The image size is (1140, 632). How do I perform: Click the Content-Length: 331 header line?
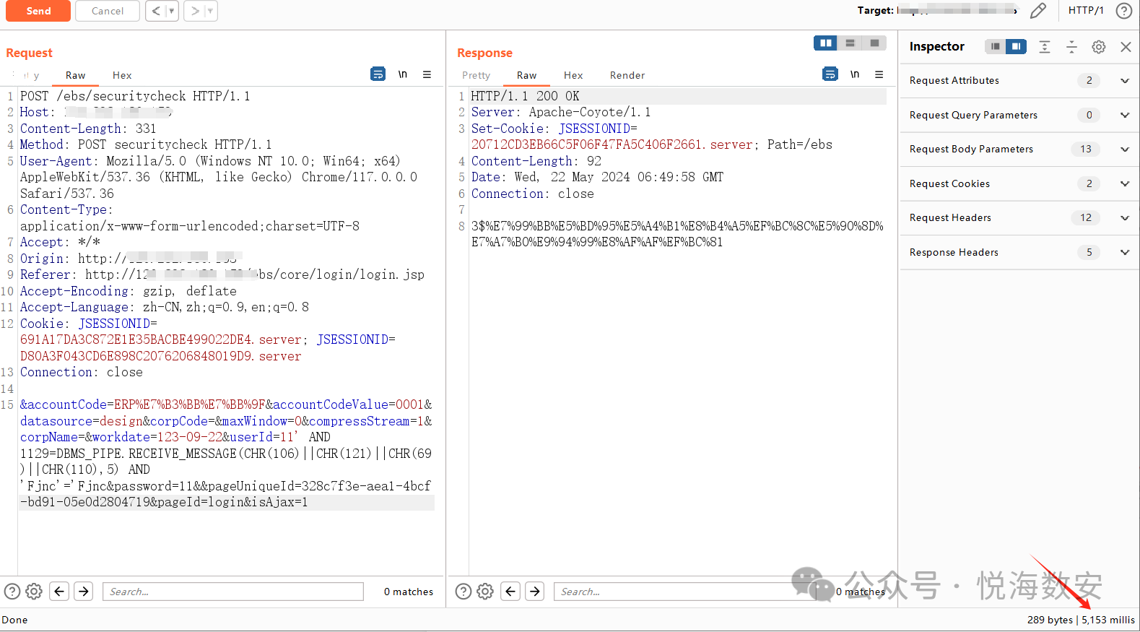88,129
